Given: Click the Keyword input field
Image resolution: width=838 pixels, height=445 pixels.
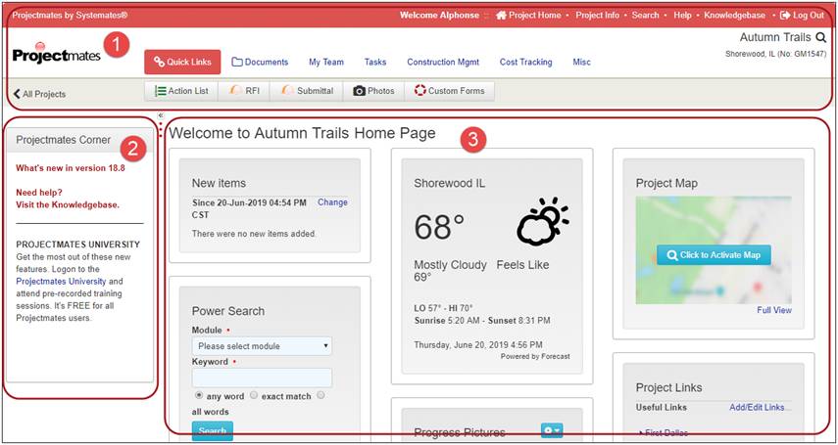Looking at the screenshot, I should pos(262,378).
